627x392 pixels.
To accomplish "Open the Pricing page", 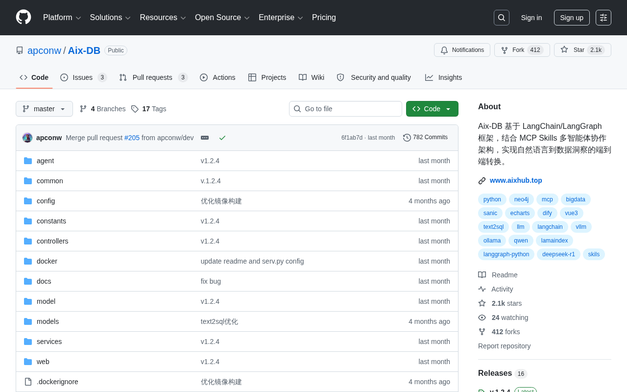I will click(x=324, y=18).
